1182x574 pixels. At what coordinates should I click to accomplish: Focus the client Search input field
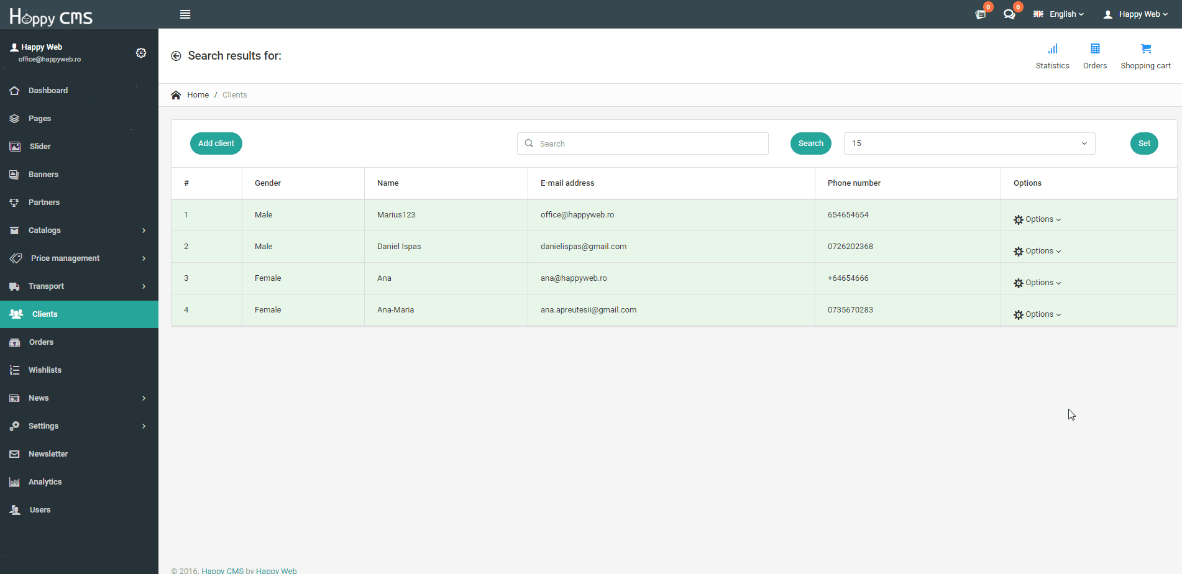[x=643, y=143]
